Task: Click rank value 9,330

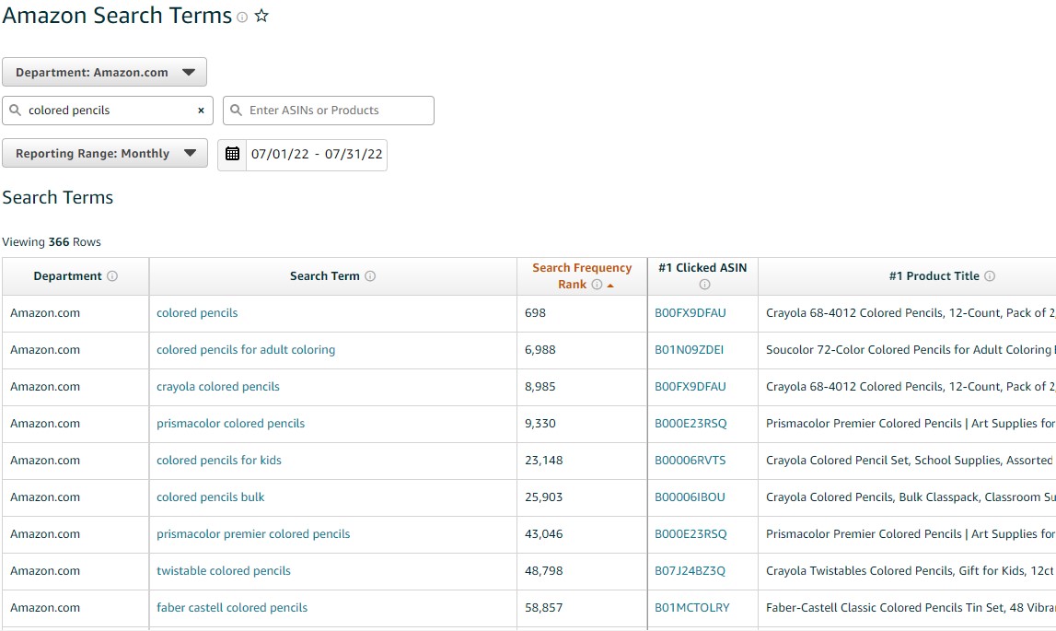Action: click(540, 424)
